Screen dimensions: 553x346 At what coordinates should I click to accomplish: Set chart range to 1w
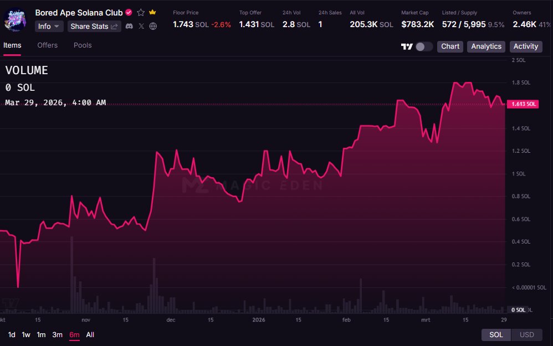[26, 335]
